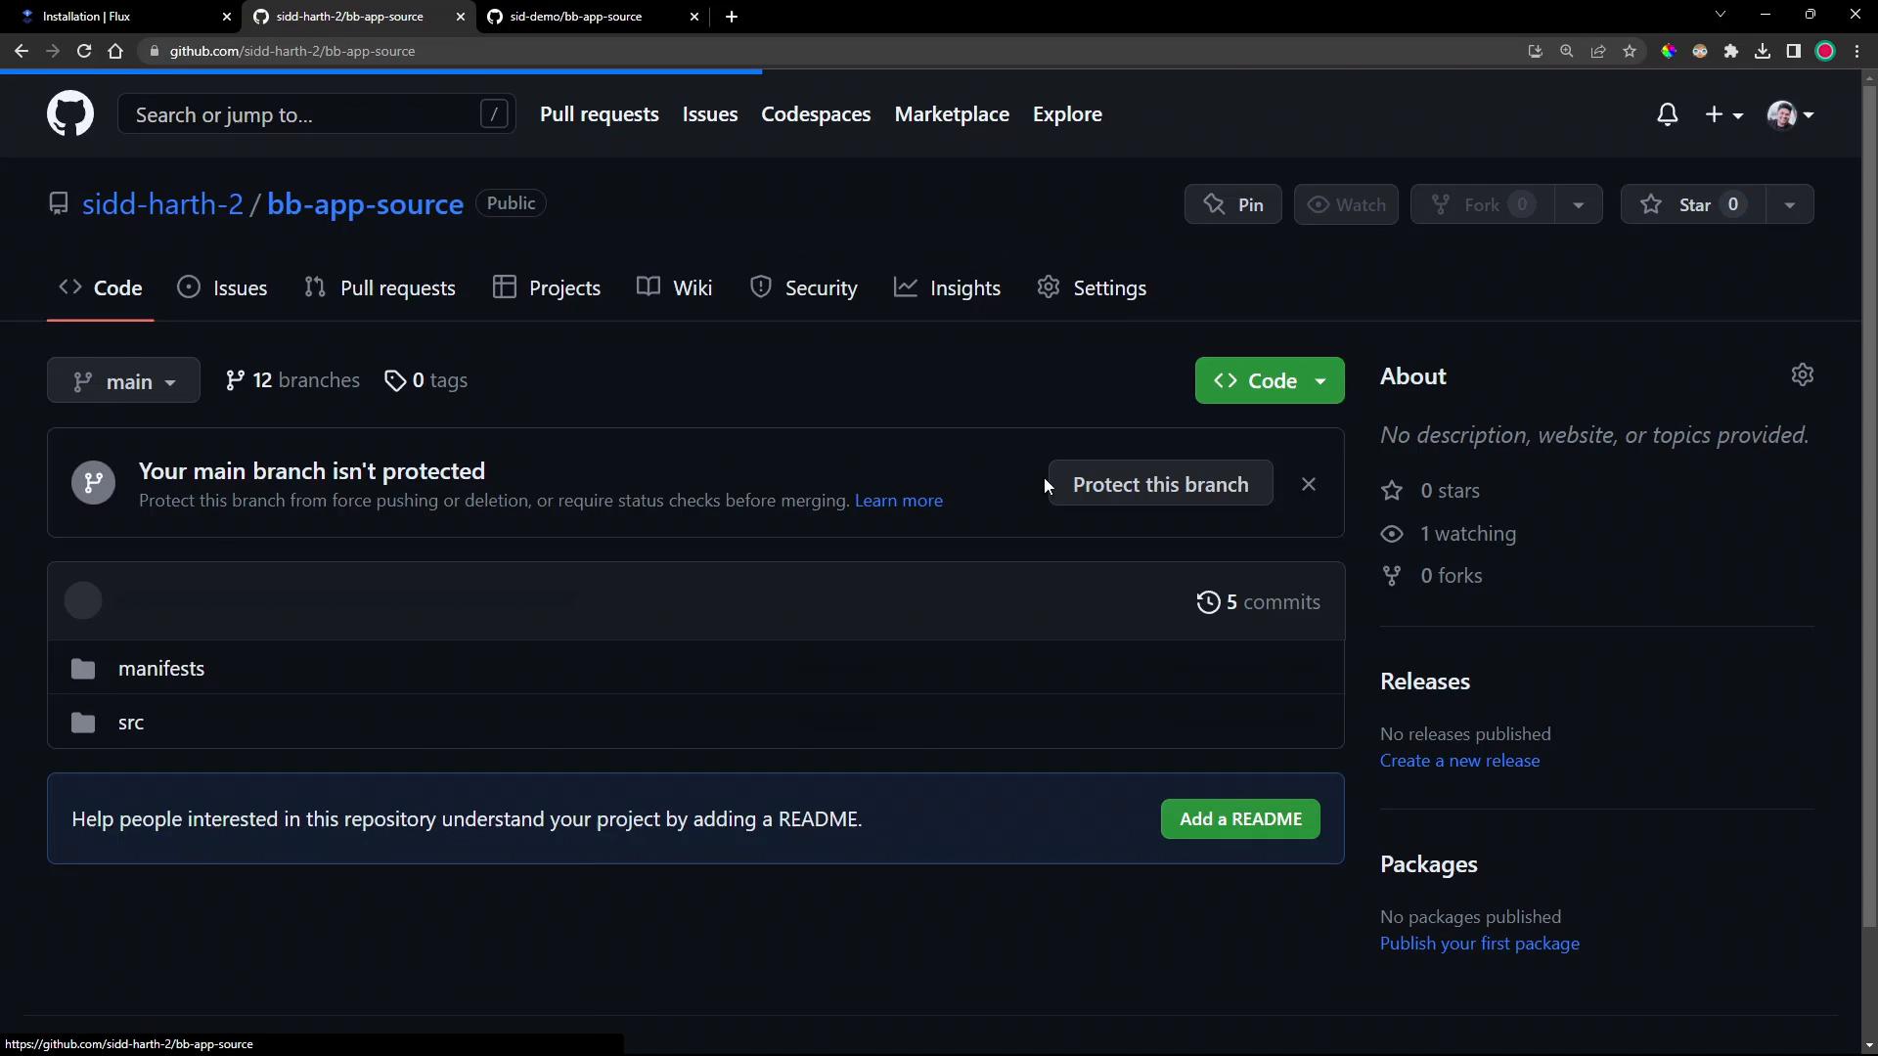Screen dimensions: 1878x1056
Task: Open the manifests folder
Action: 161,669
